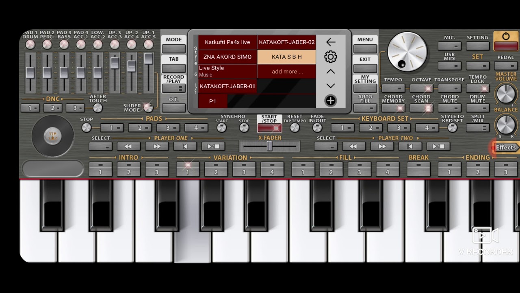Click the Balance knob
Image resolution: width=520 pixels, height=293 pixels.
tap(506, 124)
